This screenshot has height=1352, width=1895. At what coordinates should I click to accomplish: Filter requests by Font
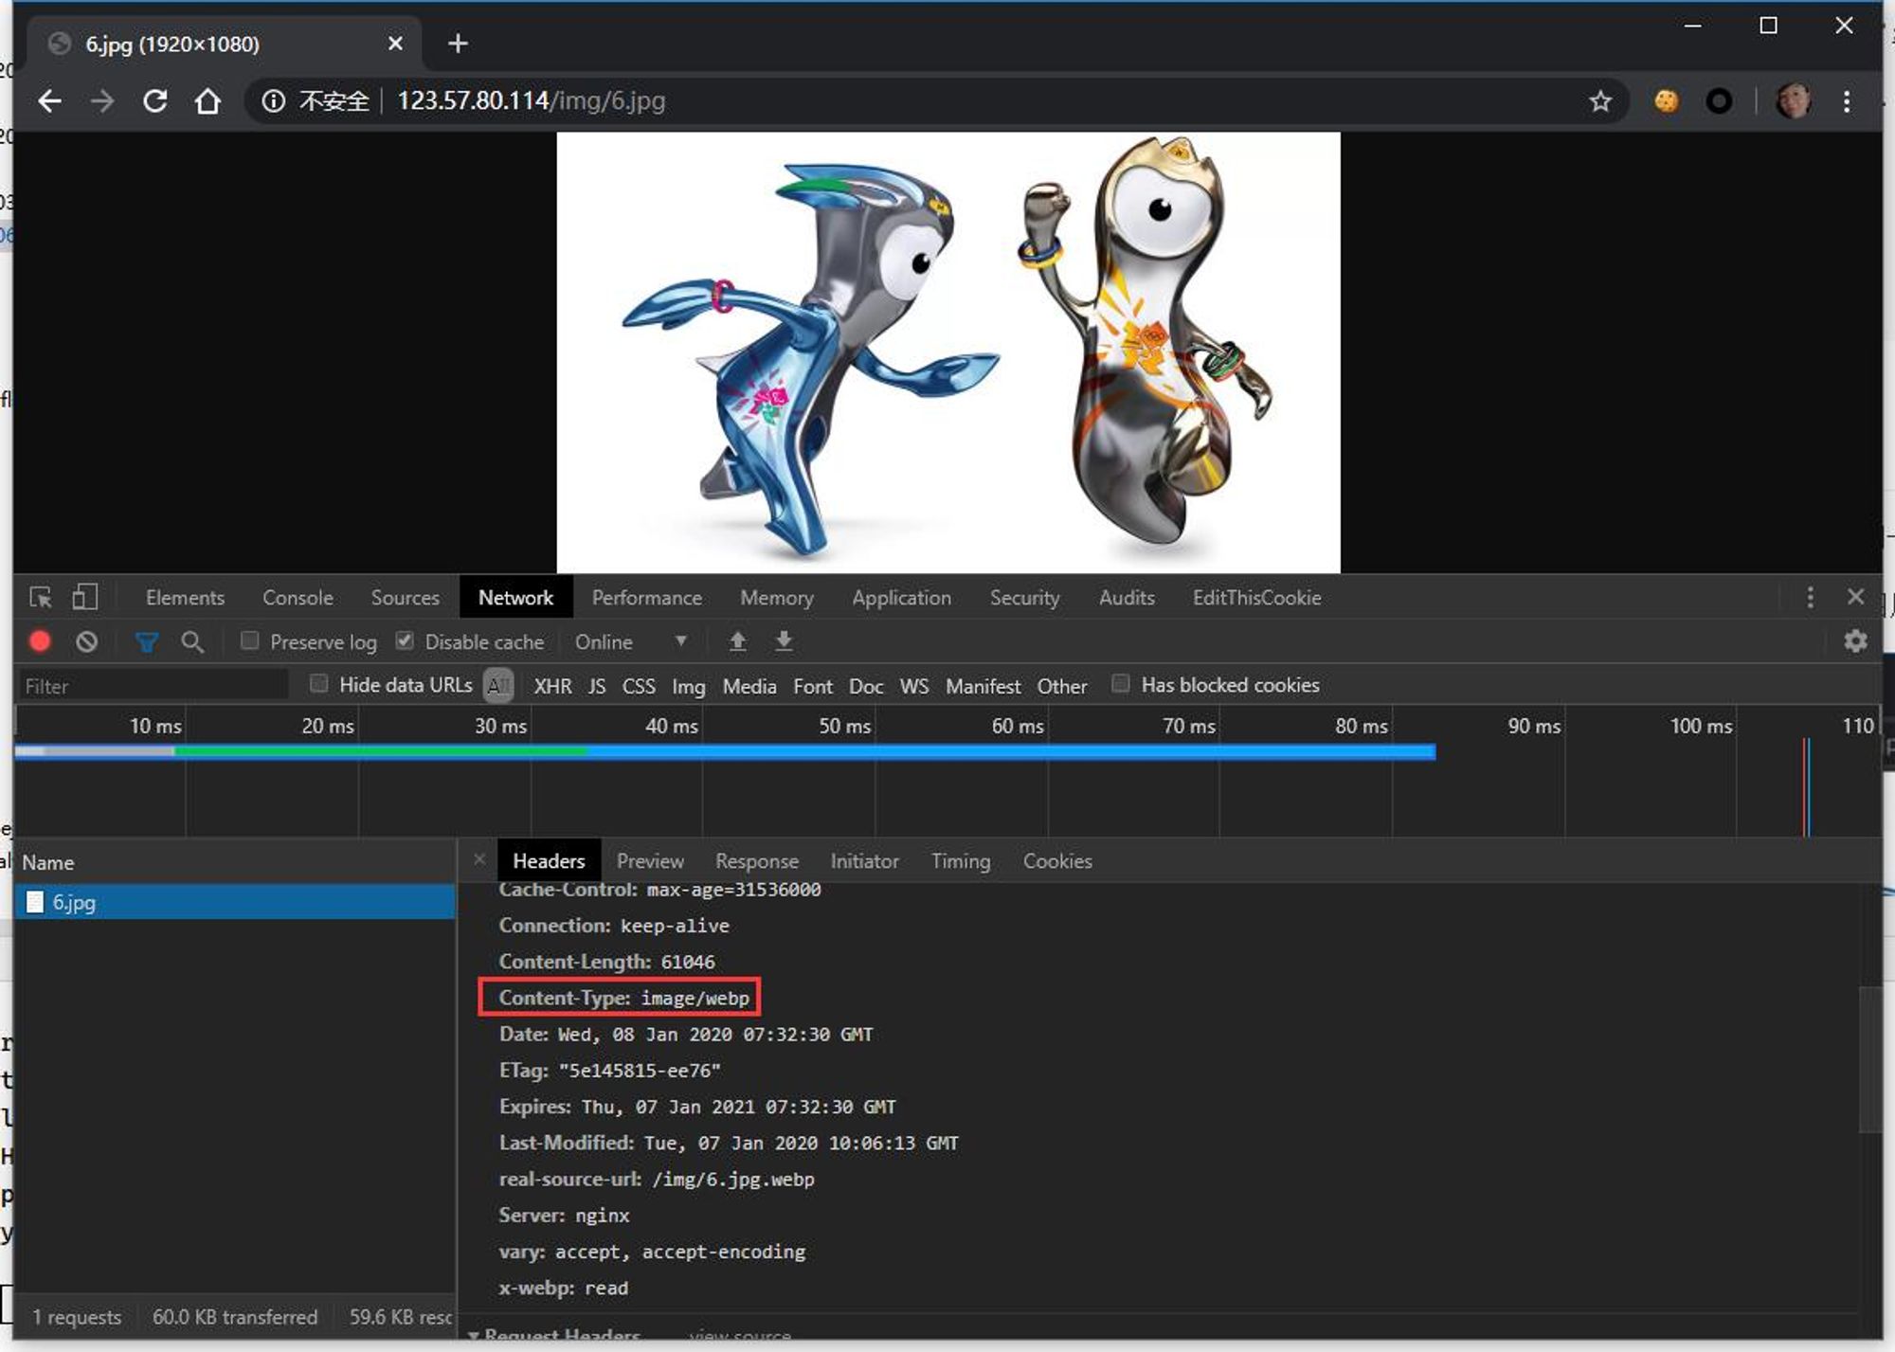[x=813, y=686]
